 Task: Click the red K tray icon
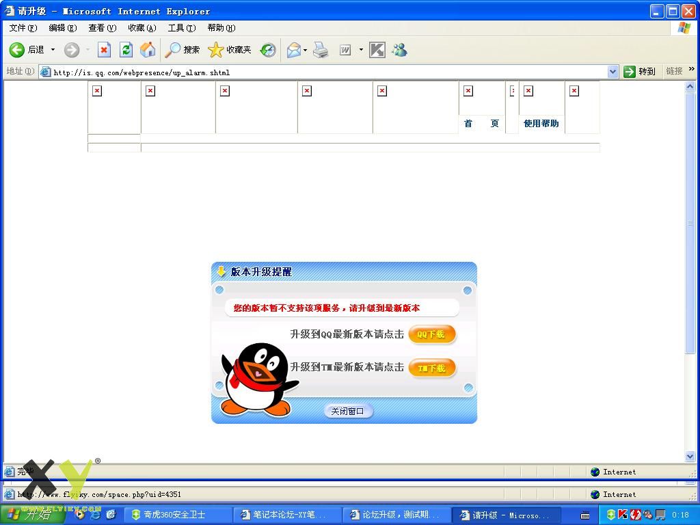[x=623, y=515]
